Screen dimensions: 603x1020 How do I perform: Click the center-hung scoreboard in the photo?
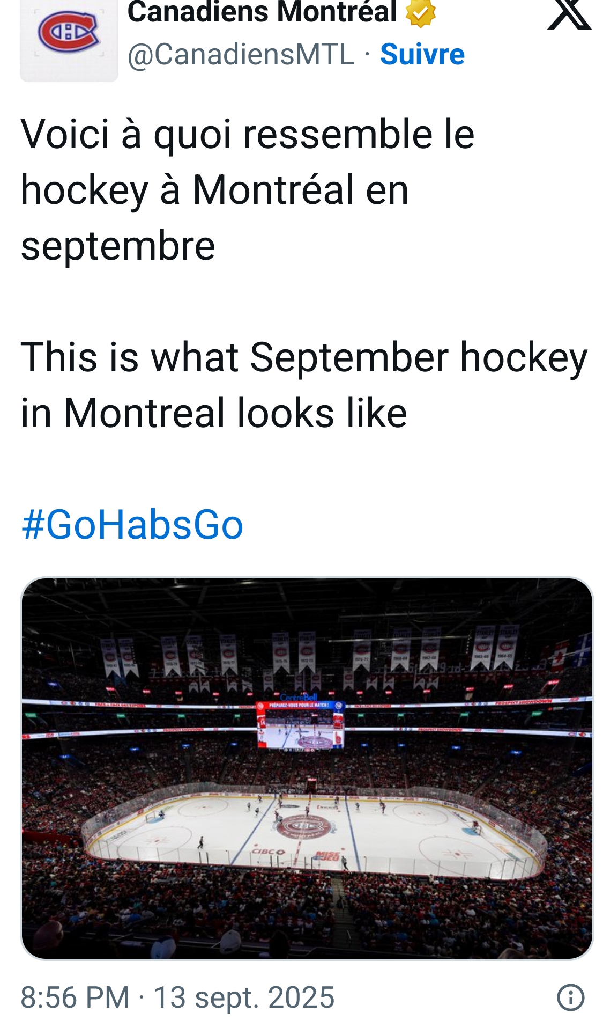click(301, 725)
